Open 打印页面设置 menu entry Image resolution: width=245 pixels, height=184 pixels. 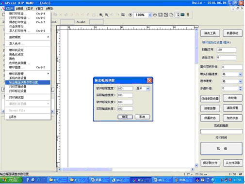point(28,87)
